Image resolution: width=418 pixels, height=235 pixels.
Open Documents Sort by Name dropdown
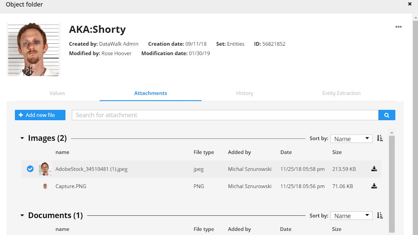click(351, 216)
